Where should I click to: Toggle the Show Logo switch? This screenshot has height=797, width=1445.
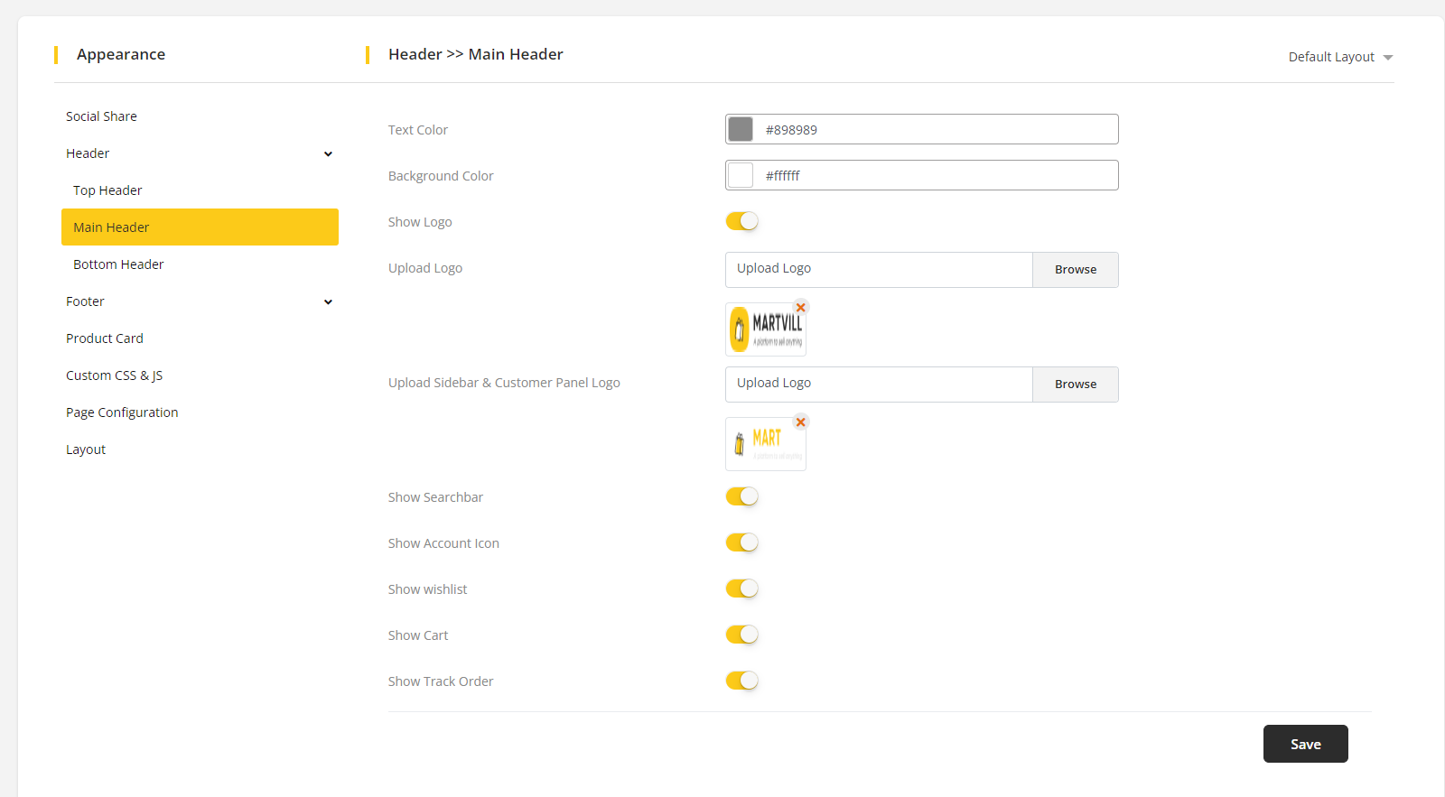741,221
